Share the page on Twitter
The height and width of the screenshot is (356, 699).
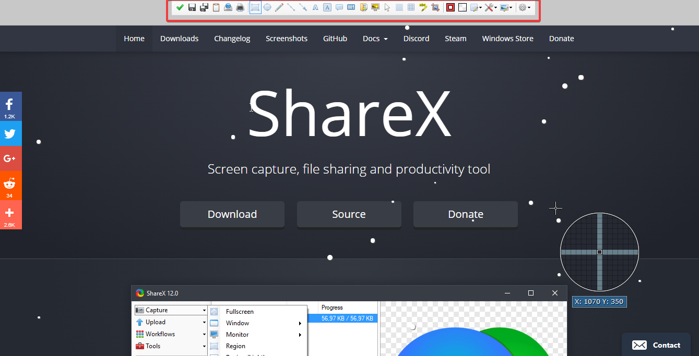click(x=10, y=133)
